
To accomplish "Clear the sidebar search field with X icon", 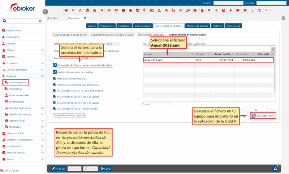I will coord(40,21).
